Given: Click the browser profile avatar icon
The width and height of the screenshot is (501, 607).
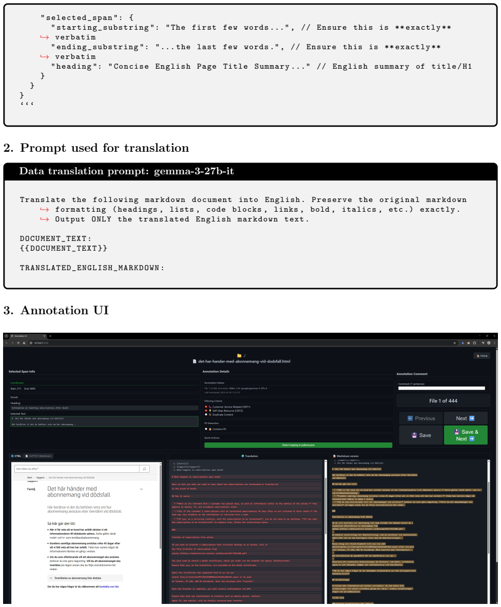Looking at the screenshot, I should click(x=489, y=343).
